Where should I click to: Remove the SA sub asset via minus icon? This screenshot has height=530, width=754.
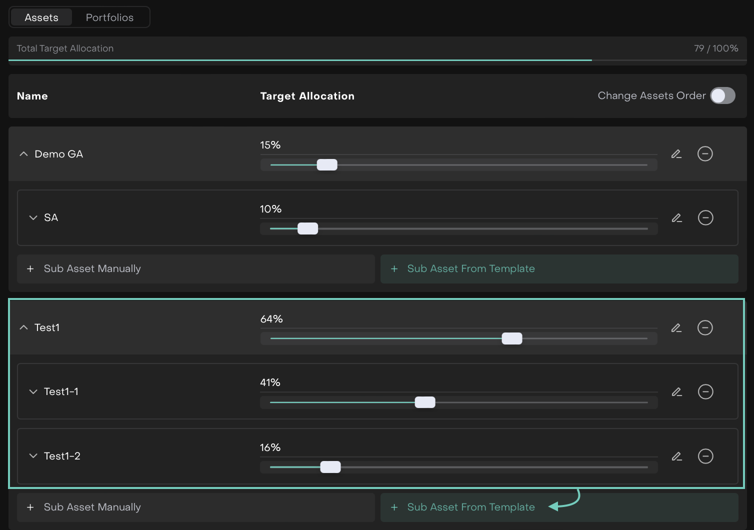tap(705, 218)
